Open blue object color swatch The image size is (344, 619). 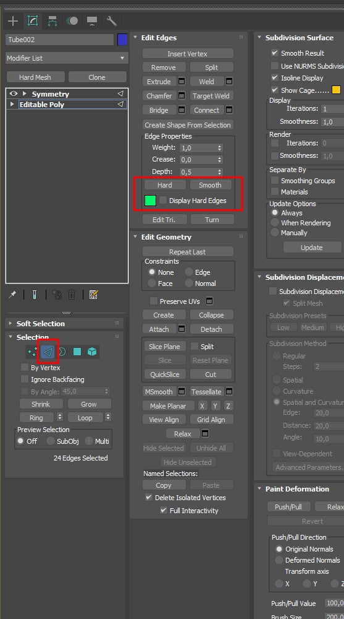(122, 40)
